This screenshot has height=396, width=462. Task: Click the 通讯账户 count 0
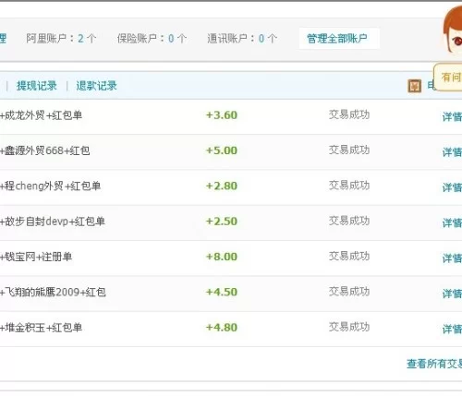pos(261,39)
